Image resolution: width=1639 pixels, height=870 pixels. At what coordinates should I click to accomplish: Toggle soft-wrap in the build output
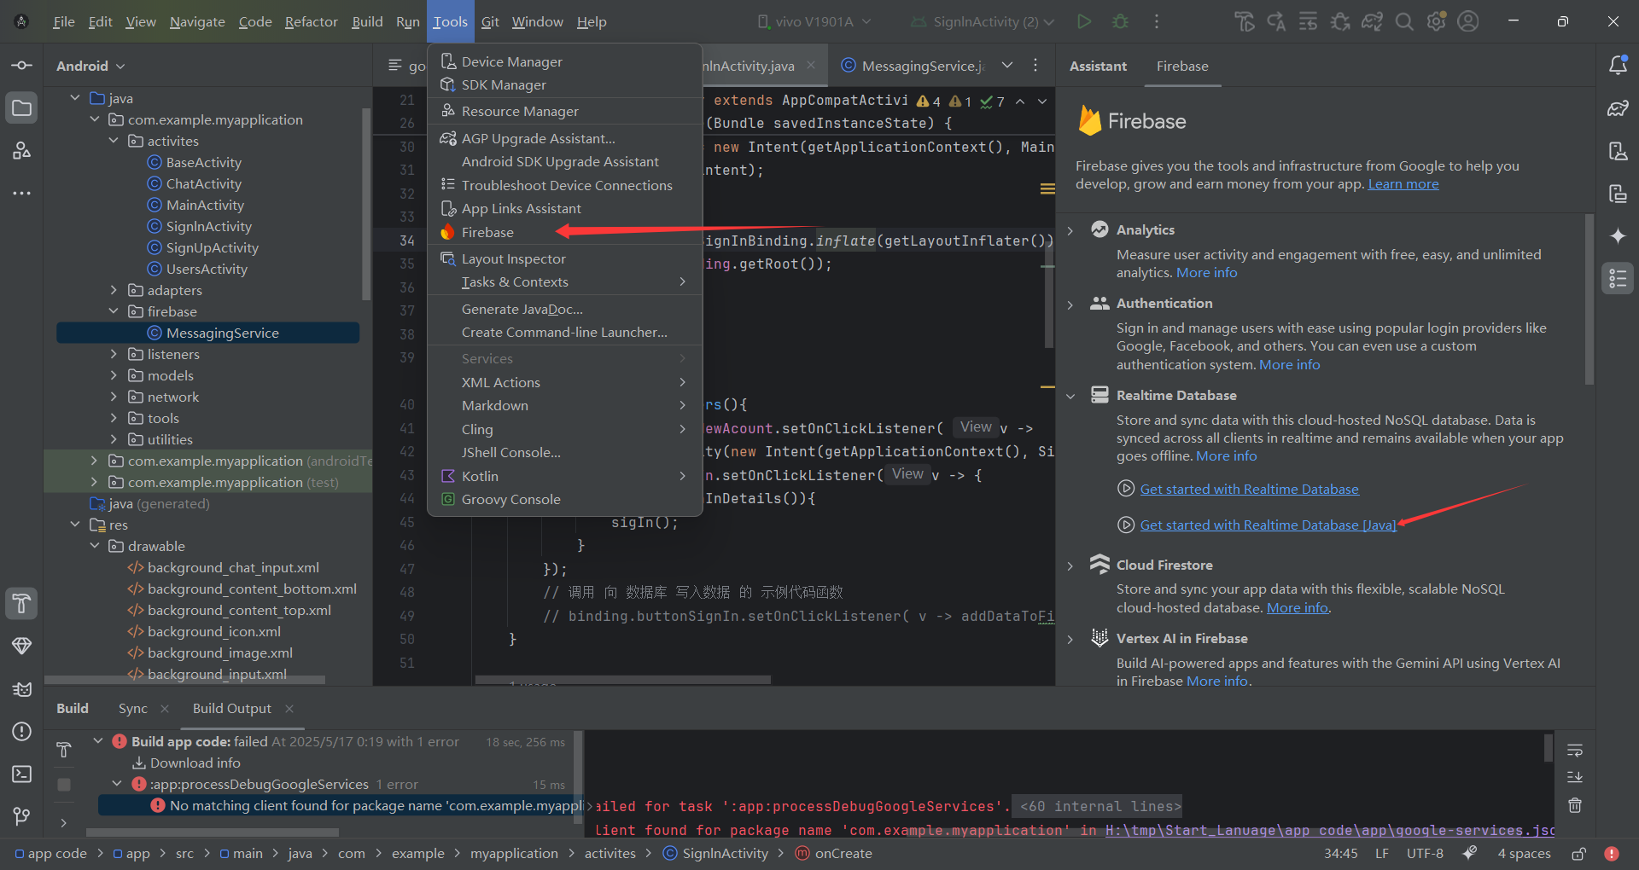point(1575,751)
